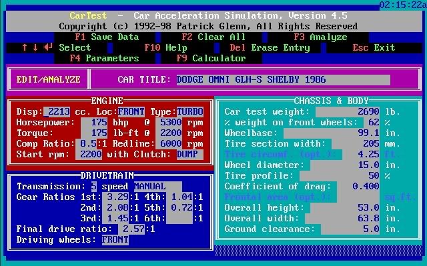
Task: Select the engine displacement field
Action: pos(57,111)
